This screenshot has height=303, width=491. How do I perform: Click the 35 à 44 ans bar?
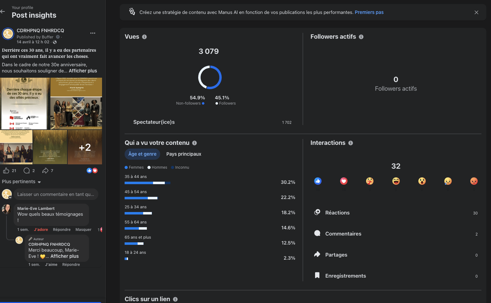(x=147, y=183)
